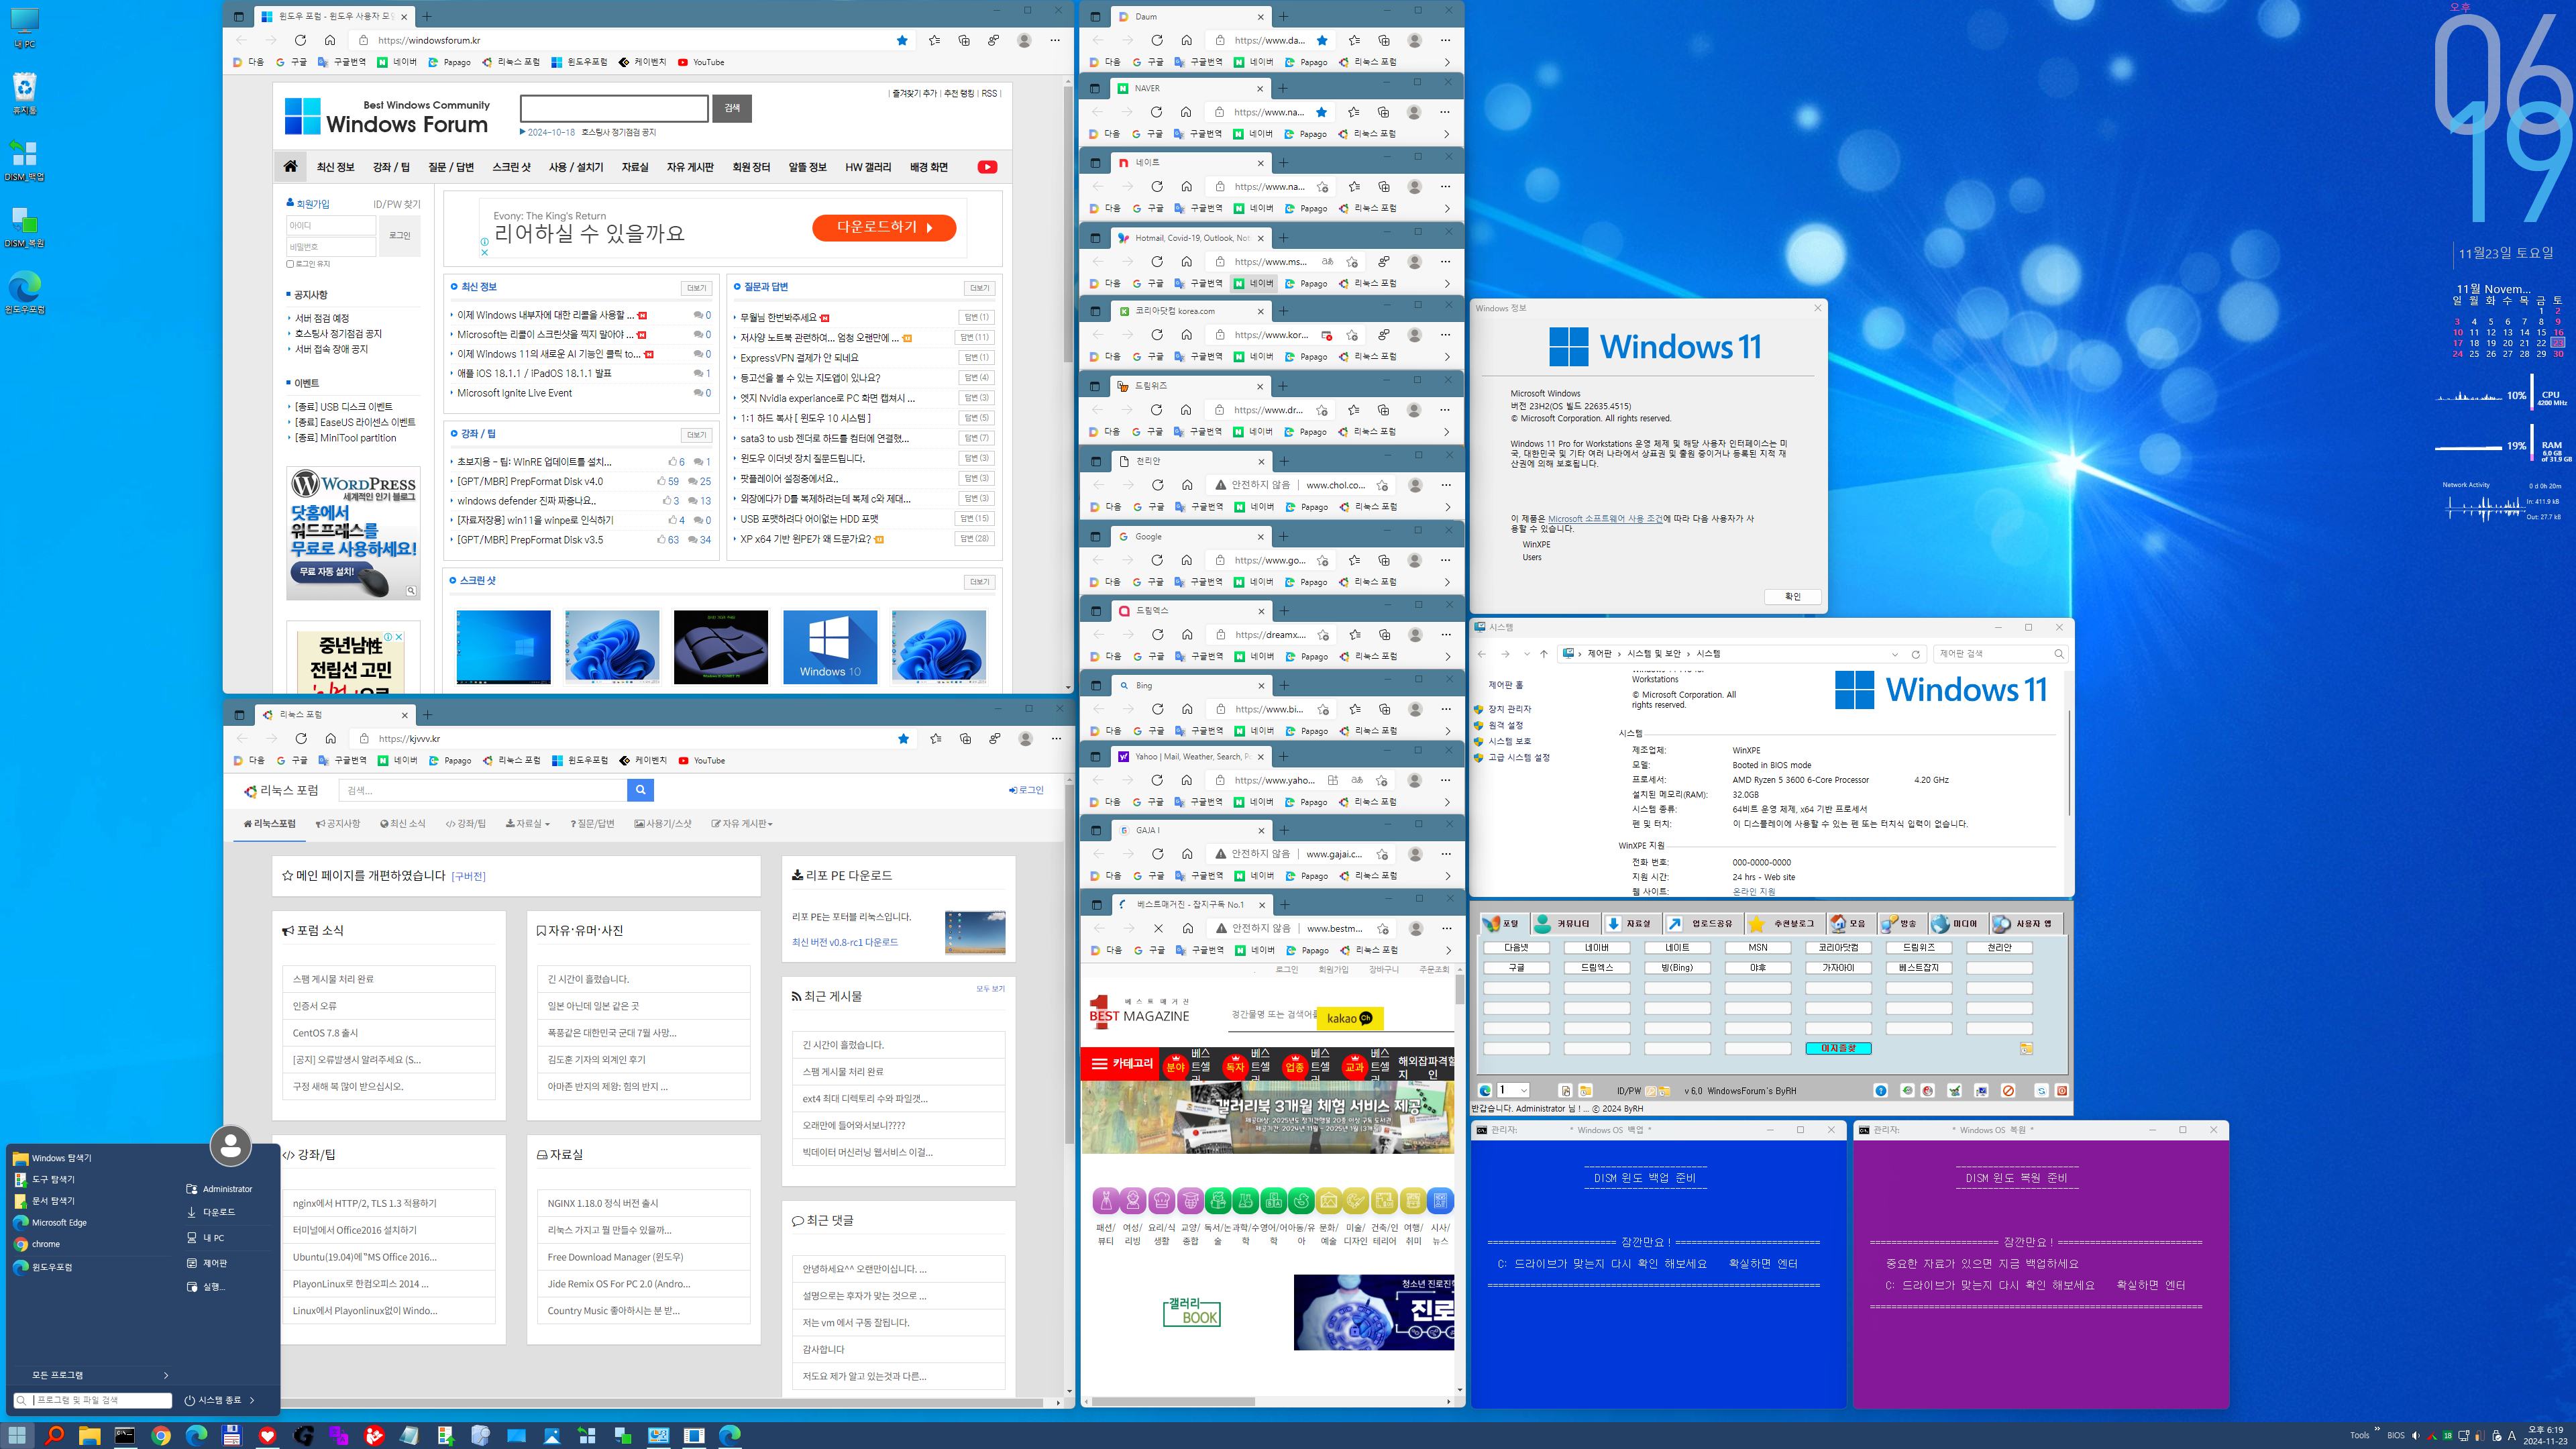Click the blue search icon on Linux forum
Viewport: 2576px width, 1449px height.
(x=640, y=790)
